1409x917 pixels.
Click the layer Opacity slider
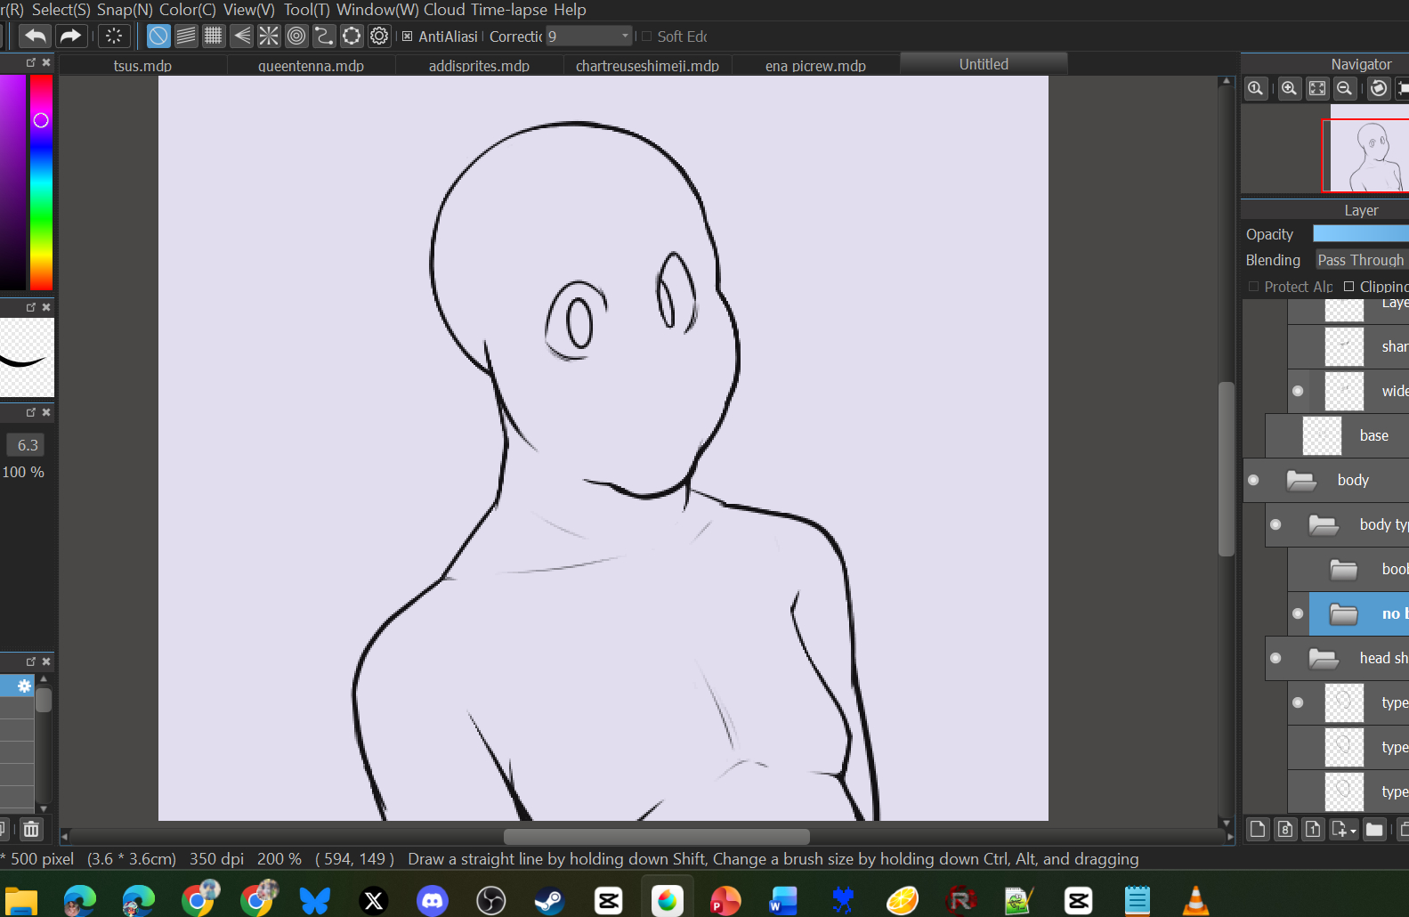pyautogui.click(x=1360, y=234)
